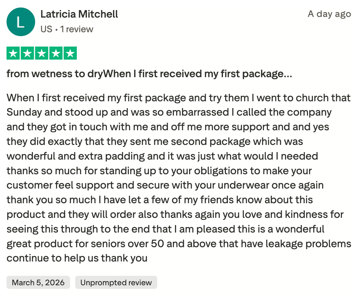Click the second green rating star
This screenshot has width=360, height=297.
coord(27,53)
